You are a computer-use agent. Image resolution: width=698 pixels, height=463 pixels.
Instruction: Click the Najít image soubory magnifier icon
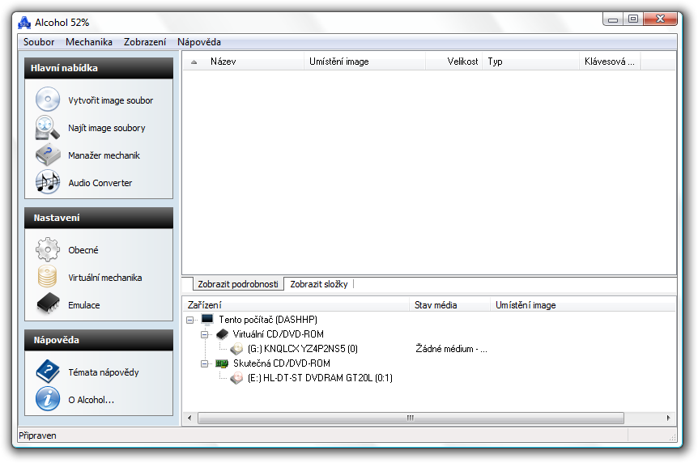coord(48,128)
